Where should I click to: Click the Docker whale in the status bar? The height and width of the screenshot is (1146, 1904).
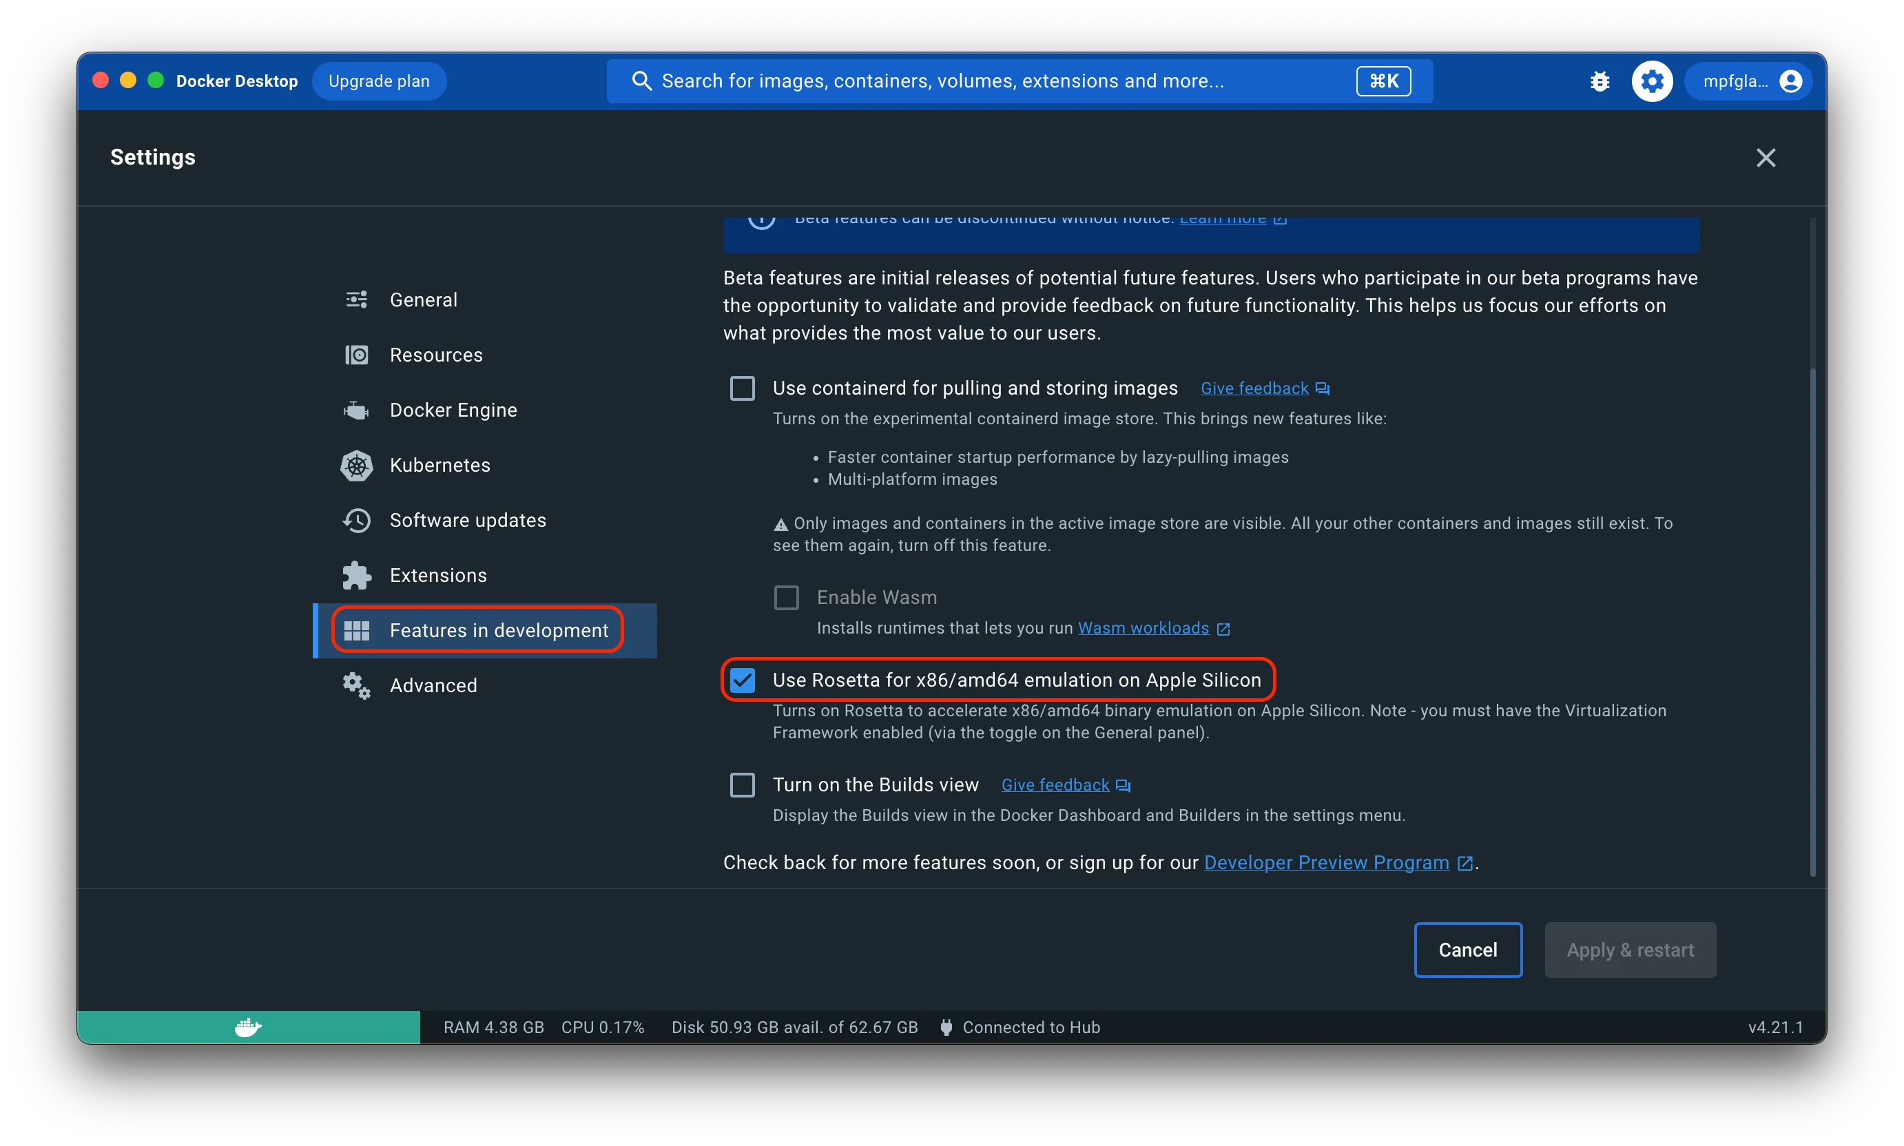(x=247, y=1027)
